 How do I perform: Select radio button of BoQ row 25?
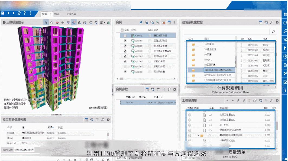tap(190, 130)
